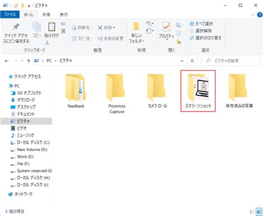The height and width of the screenshot is (216, 264).
Task: Select ピクチャ in the sidebar
Action: click(26, 121)
